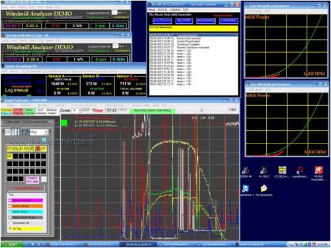
Task: Switch to the Mill Controller taskbar button
Action: coord(138,245)
